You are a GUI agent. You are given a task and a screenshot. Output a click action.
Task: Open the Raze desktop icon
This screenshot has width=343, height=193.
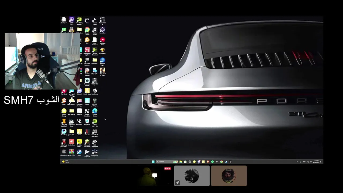coord(87,21)
